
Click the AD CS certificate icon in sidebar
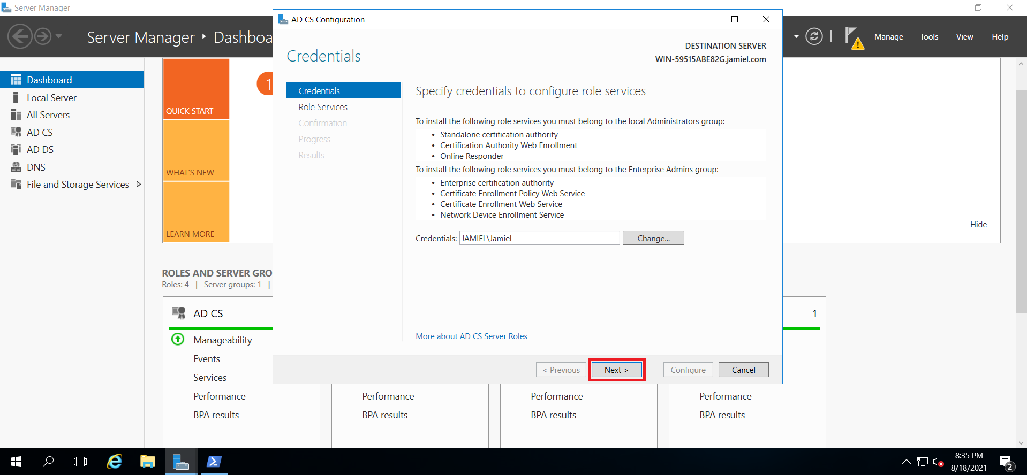16,132
